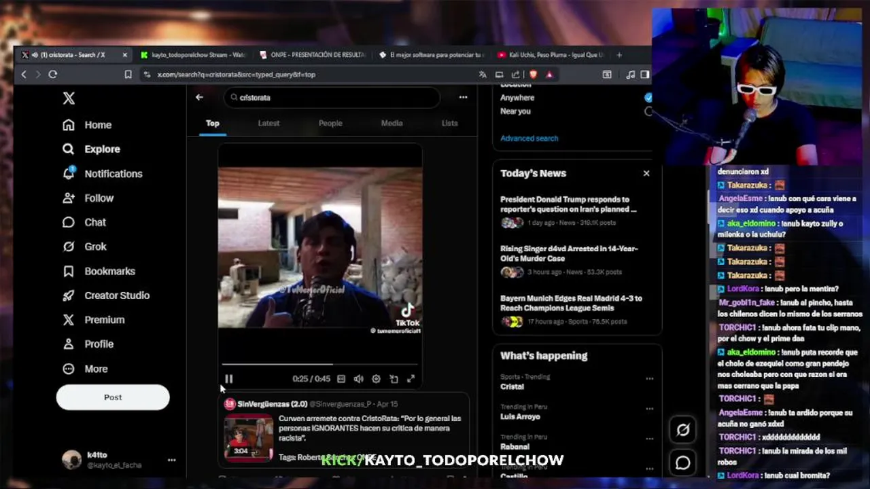Select the Anywhere location radio button
This screenshot has width=870, height=489.
(x=648, y=98)
